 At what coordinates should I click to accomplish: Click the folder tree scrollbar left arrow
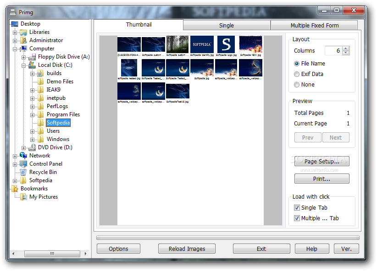click(13, 254)
